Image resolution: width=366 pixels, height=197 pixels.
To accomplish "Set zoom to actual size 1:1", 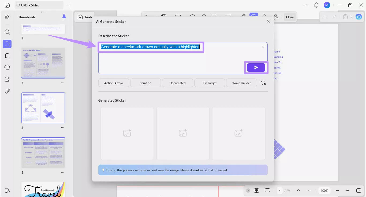I will click(x=359, y=191).
